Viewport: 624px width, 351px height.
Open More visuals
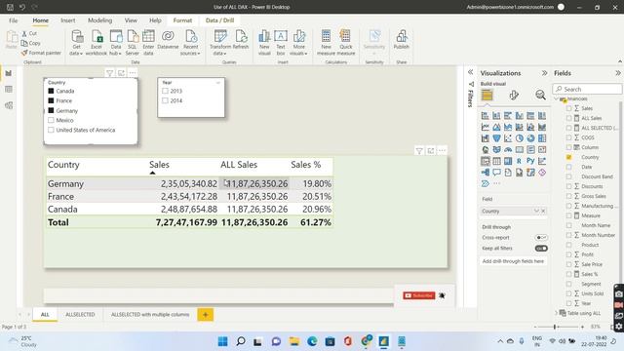299,42
